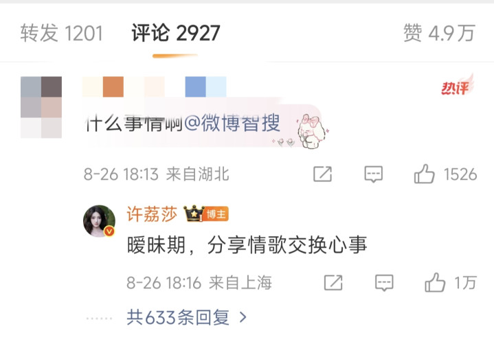Screen dimensions: 494x344
Task: Tap the crown membership icon
Action: 194,214
